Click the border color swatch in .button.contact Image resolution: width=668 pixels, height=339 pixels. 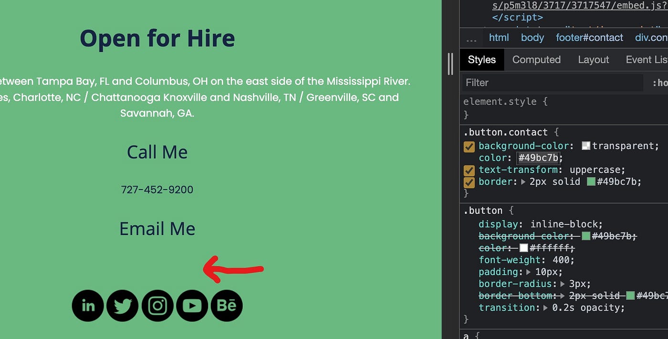591,182
